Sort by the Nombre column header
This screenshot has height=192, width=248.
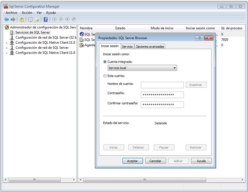click(96, 28)
